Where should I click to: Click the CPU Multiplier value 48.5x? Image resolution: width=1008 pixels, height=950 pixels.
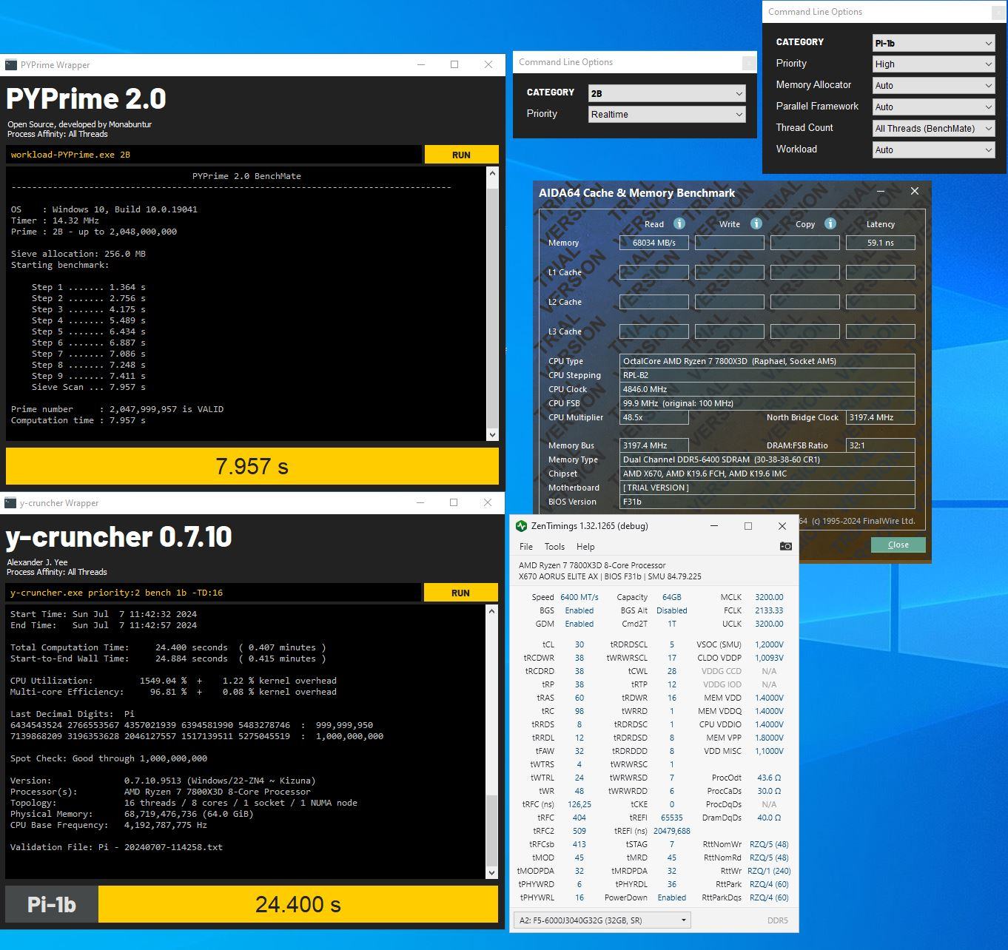pyautogui.click(x=654, y=417)
